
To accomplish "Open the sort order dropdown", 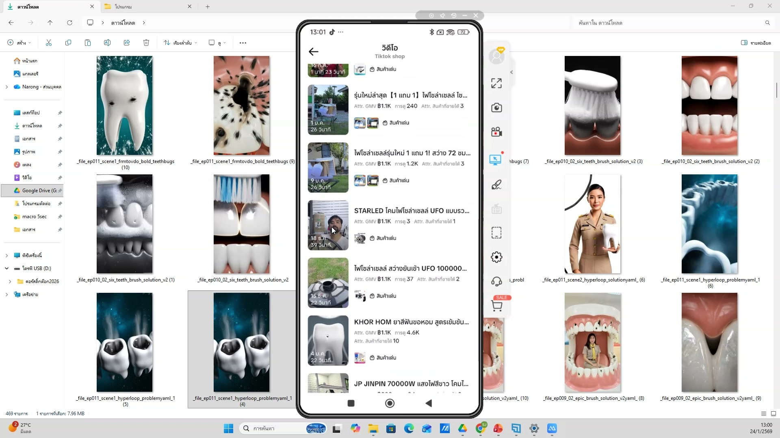I will click(x=180, y=43).
